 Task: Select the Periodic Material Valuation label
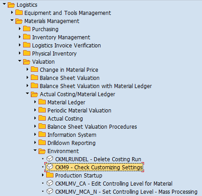tap(79, 110)
